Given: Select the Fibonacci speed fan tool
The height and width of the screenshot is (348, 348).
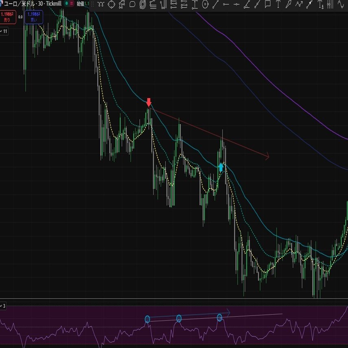Looking at the screenshot, I should 153,4.
